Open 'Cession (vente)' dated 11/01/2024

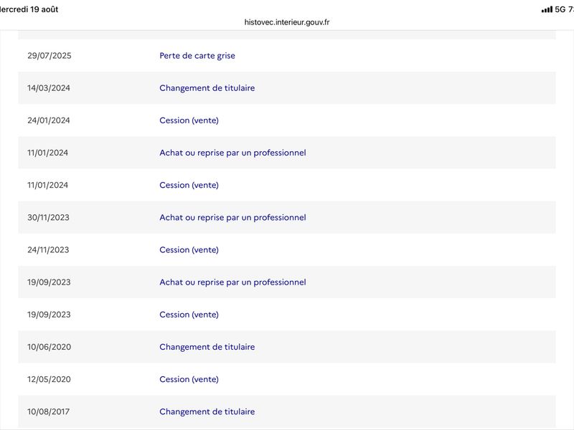click(x=189, y=185)
